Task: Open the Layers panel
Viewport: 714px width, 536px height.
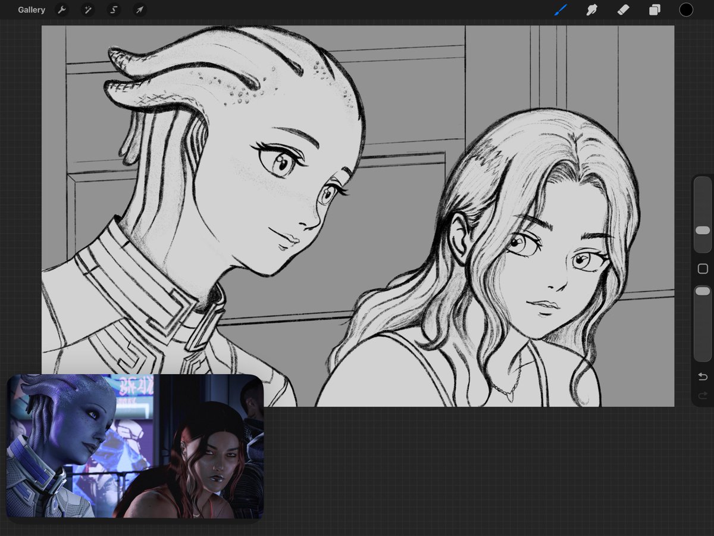Action: [654, 10]
